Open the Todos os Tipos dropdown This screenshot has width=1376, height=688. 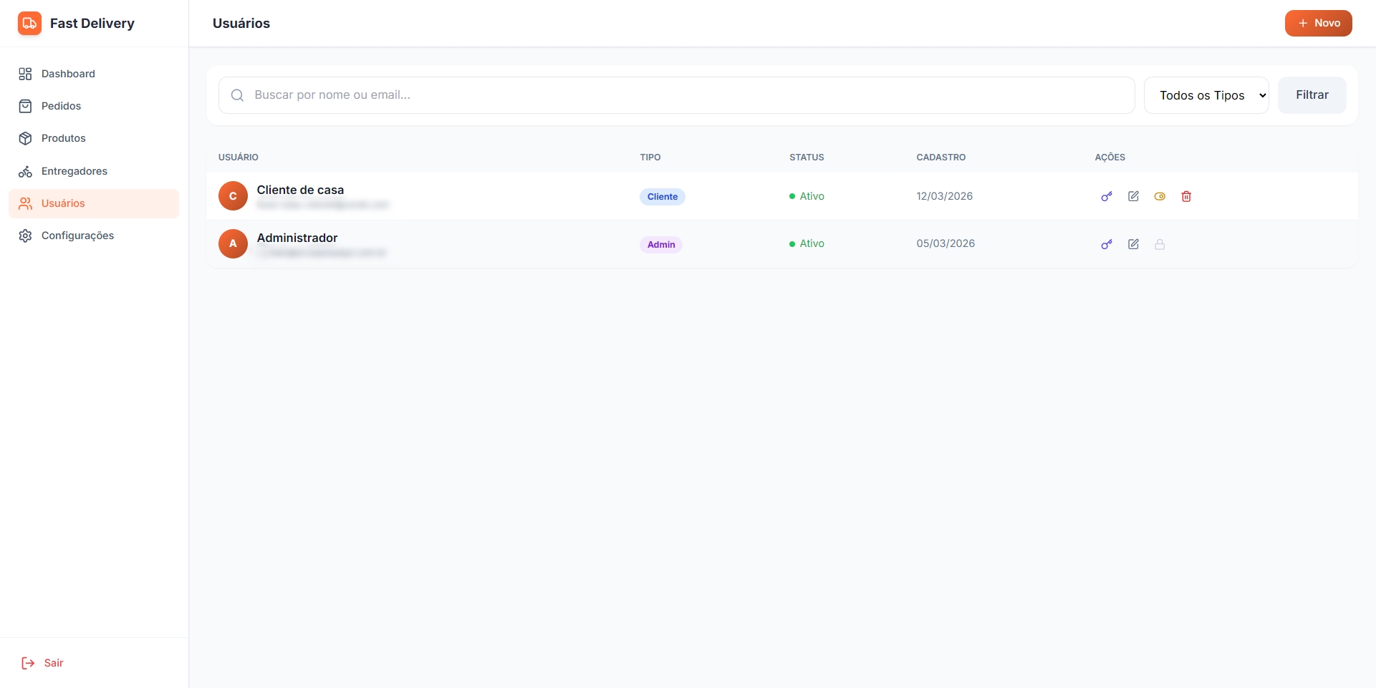click(1206, 95)
